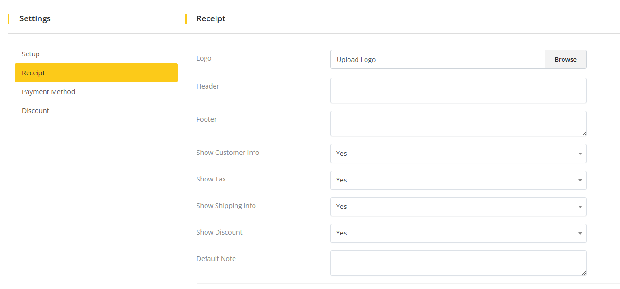The height and width of the screenshot is (289, 620).
Task: Open the Setup settings section
Action: (31, 54)
